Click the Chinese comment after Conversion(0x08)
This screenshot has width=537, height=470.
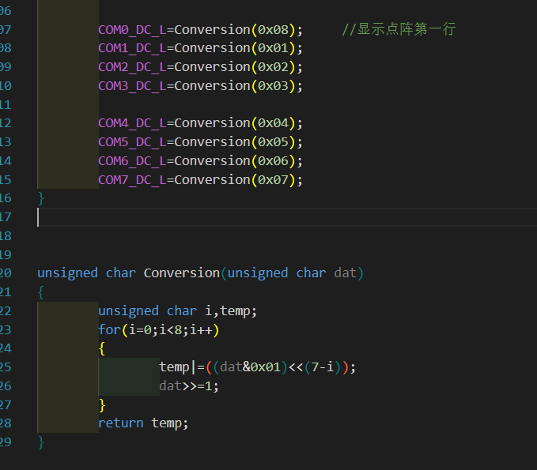[x=399, y=29]
